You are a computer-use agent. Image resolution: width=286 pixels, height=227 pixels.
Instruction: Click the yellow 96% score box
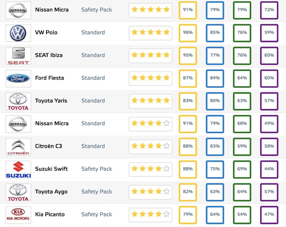pos(188,33)
